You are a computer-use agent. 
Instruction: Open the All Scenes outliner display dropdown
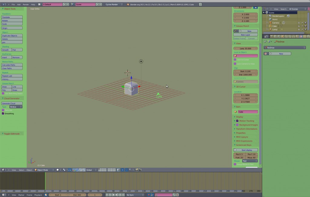293,9
